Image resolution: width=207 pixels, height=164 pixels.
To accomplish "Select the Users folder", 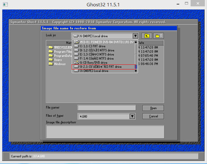I will point(55,60).
